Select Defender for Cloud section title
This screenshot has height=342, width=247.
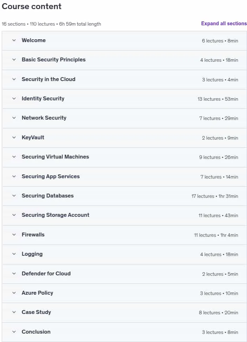coord(46,274)
